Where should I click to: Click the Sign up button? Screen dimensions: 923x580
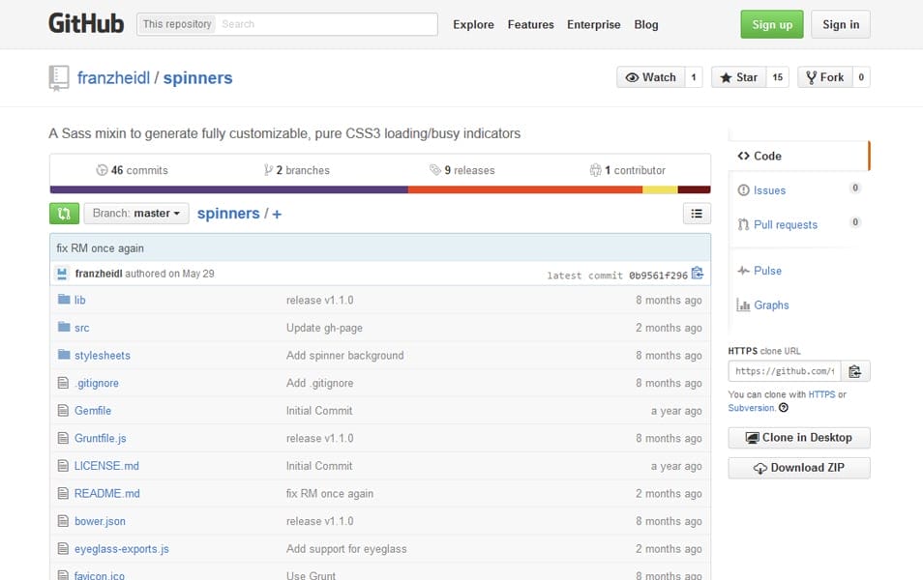click(771, 24)
